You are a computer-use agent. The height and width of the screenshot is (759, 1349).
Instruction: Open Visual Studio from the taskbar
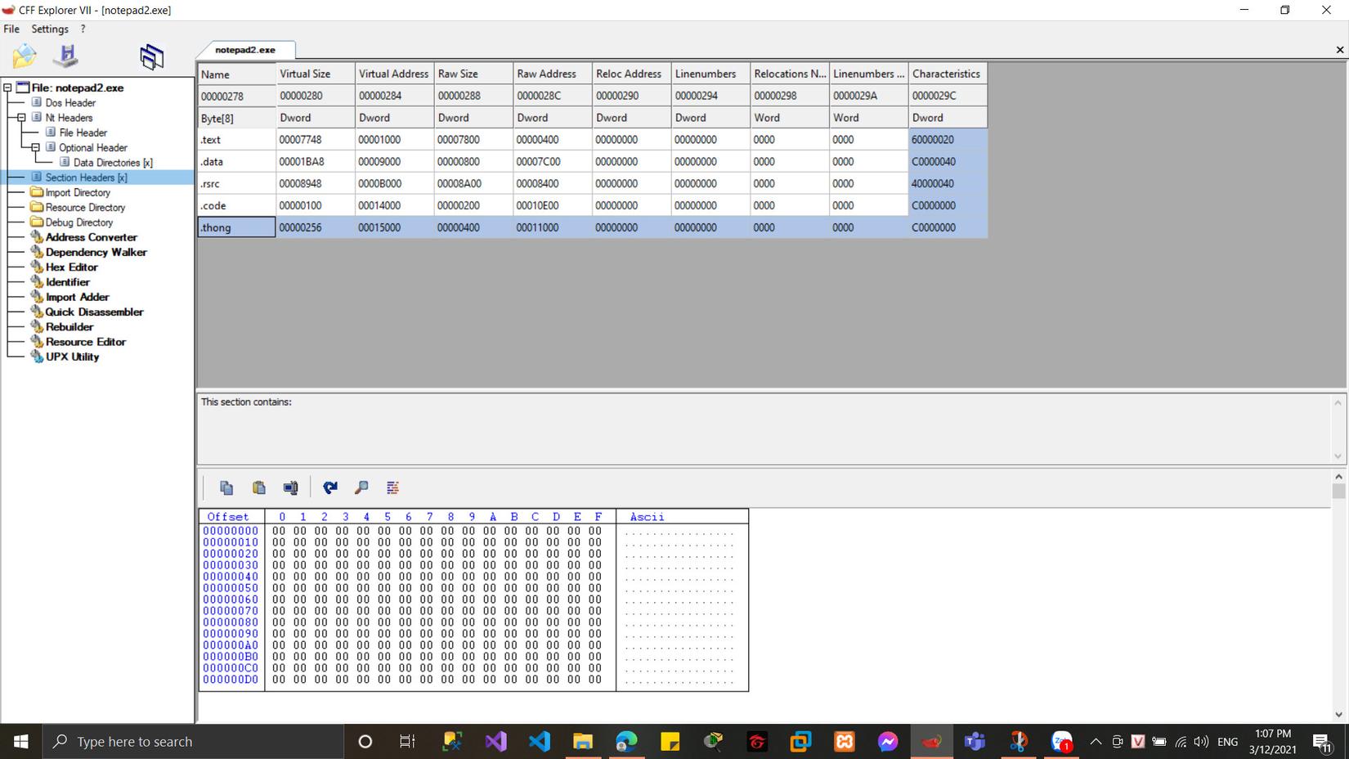(x=495, y=742)
